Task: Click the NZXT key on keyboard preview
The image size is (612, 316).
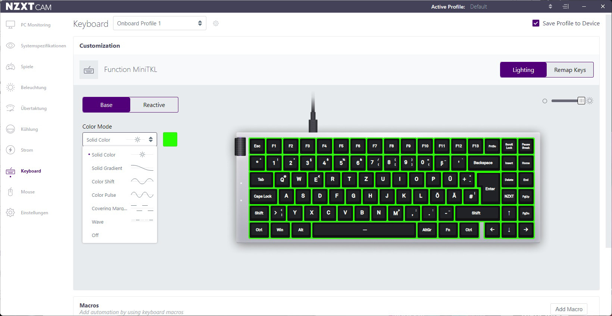Action: pos(509,196)
